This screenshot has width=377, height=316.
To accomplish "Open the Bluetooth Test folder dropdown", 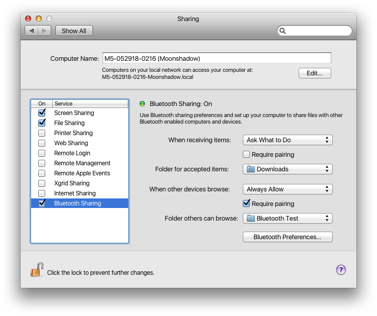I will (287, 219).
